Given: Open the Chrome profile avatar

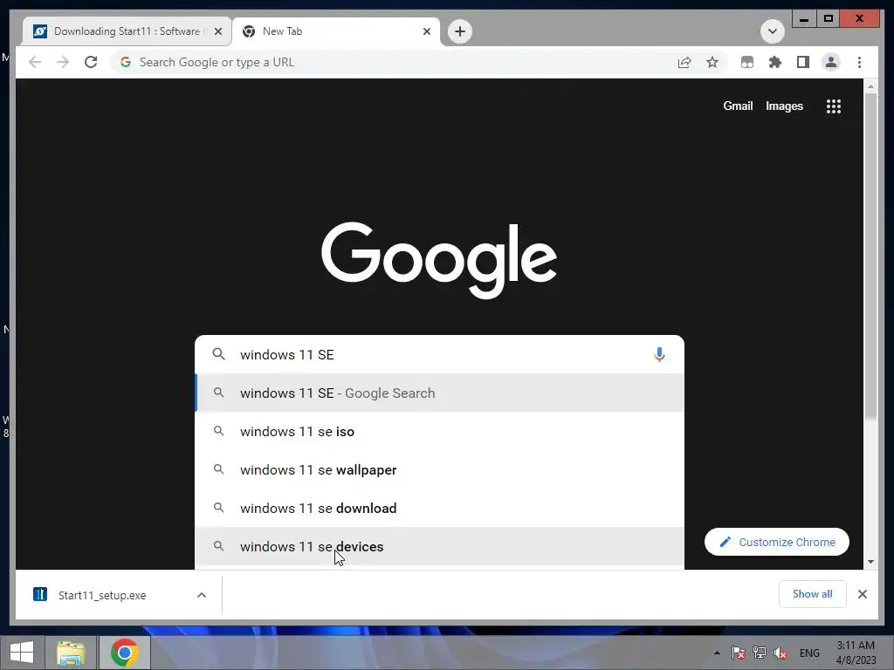Looking at the screenshot, I should [831, 62].
